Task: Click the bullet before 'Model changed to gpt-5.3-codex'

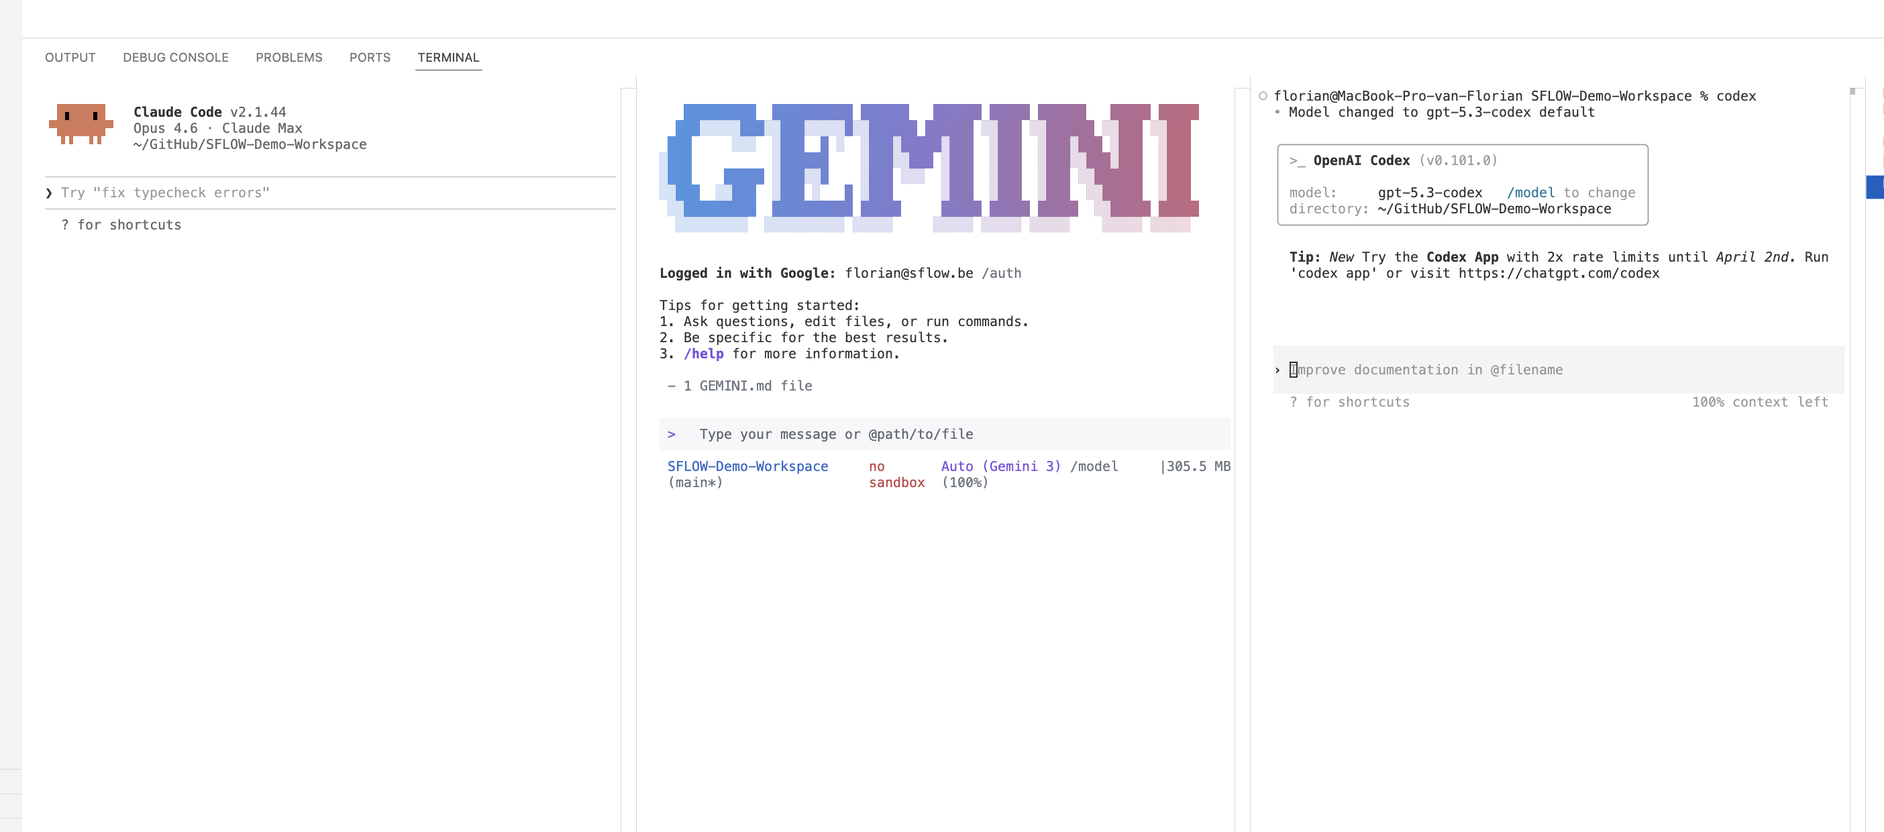Action: point(1276,113)
